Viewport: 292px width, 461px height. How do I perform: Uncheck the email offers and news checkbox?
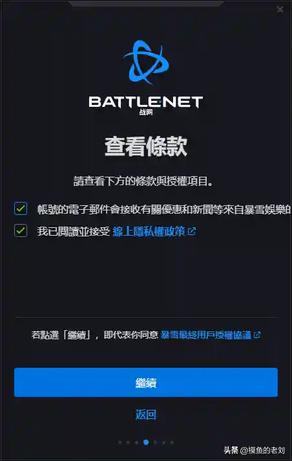pos(21,208)
